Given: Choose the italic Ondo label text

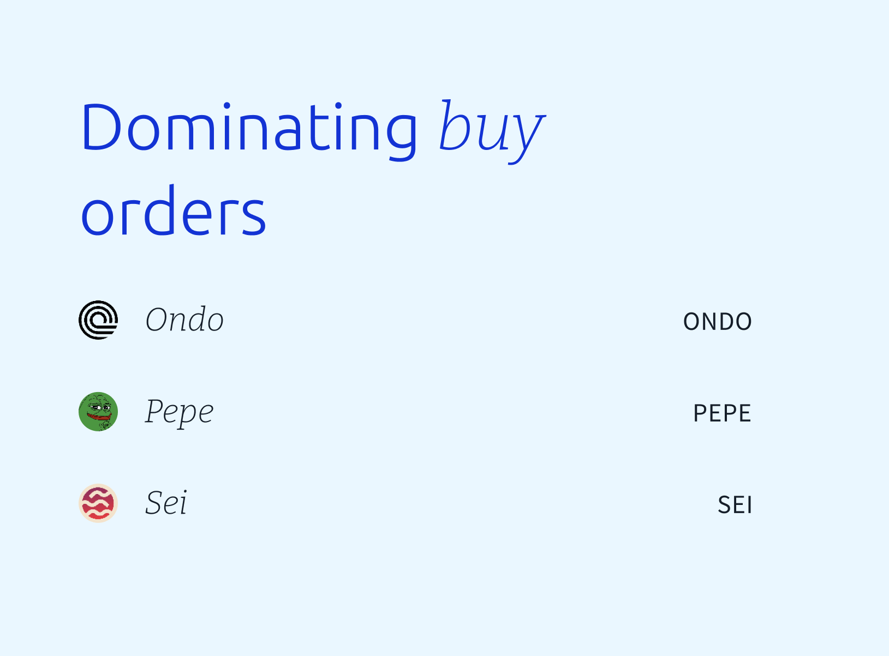Looking at the screenshot, I should tap(184, 320).
